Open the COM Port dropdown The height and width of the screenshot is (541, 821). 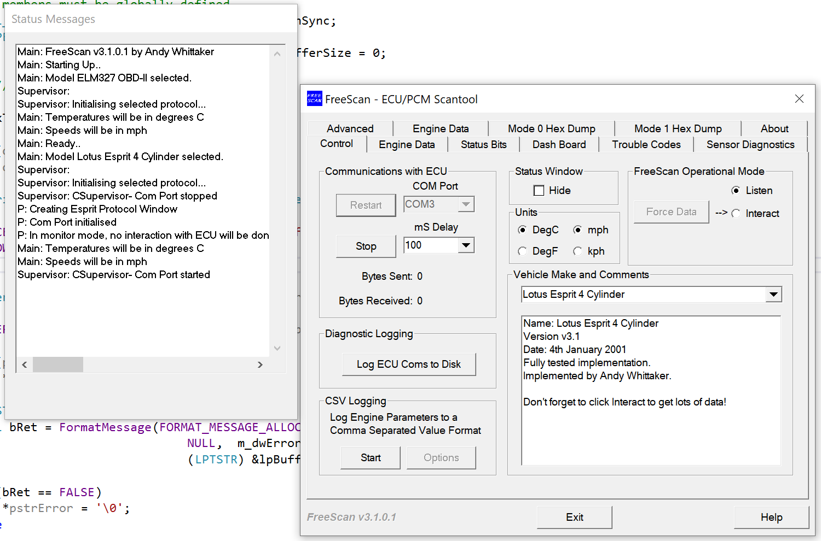[x=466, y=204]
